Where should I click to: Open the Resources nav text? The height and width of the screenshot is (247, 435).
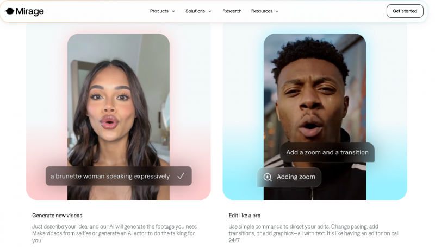[262, 11]
